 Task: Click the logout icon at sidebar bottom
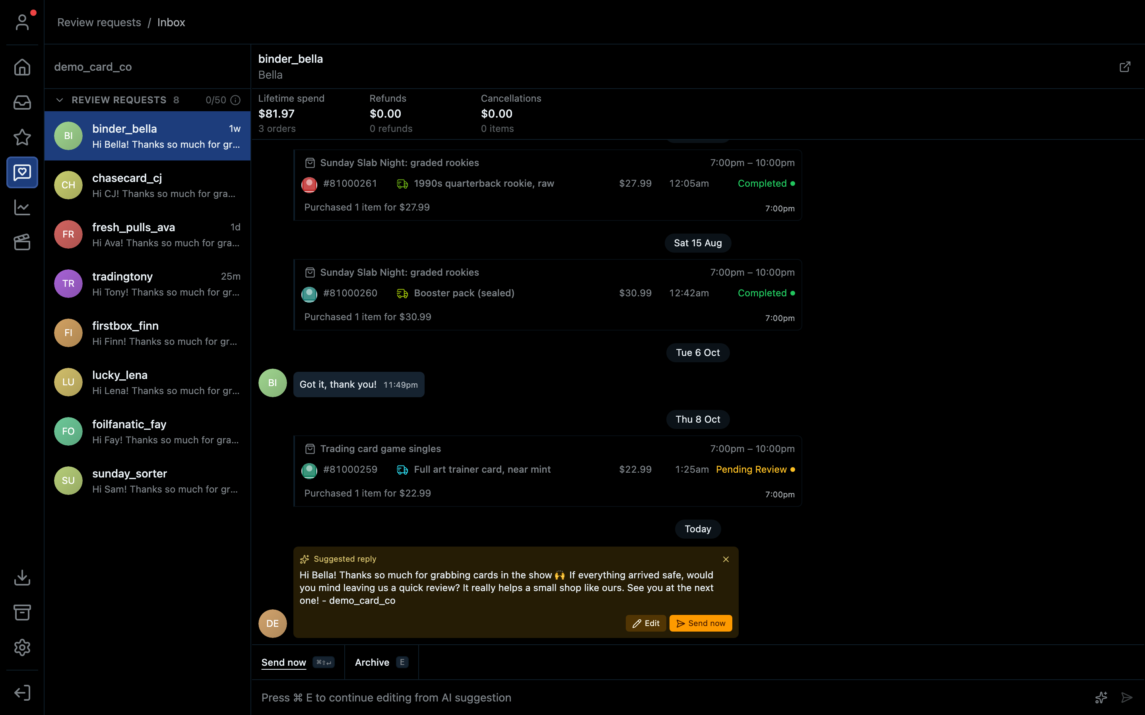pos(22,693)
